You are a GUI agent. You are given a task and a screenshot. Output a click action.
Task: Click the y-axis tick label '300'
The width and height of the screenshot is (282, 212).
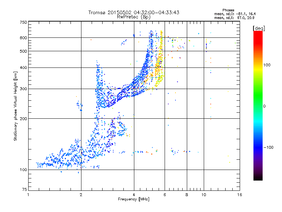(x=23, y=89)
